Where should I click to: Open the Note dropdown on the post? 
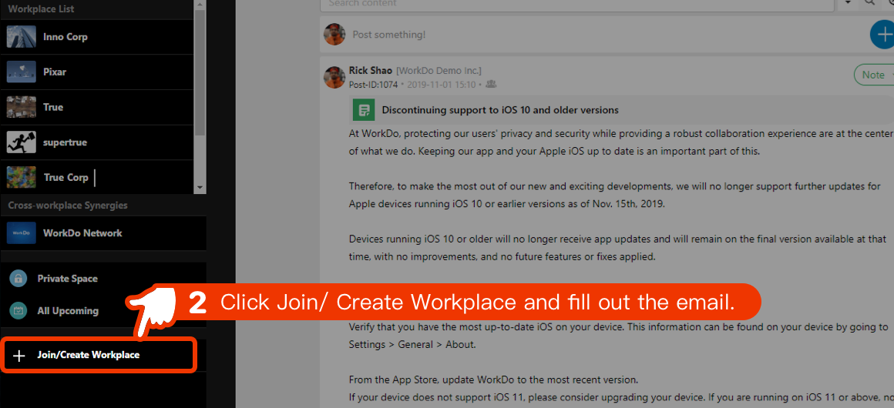pyautogui.click(x=874, y=75)
